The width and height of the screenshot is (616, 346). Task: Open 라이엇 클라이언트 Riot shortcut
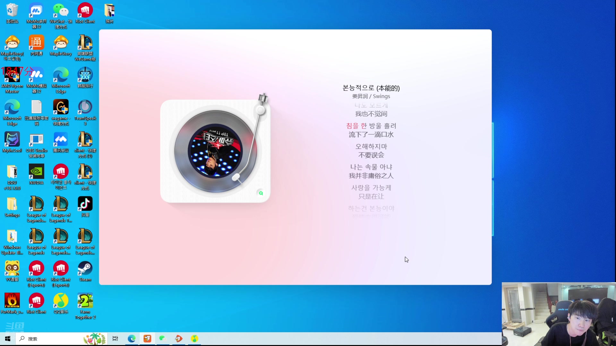(61, 177)
